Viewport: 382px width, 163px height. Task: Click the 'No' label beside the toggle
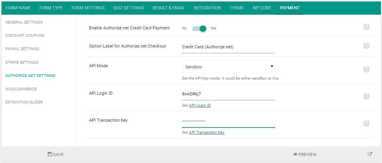tap(184, 28)
